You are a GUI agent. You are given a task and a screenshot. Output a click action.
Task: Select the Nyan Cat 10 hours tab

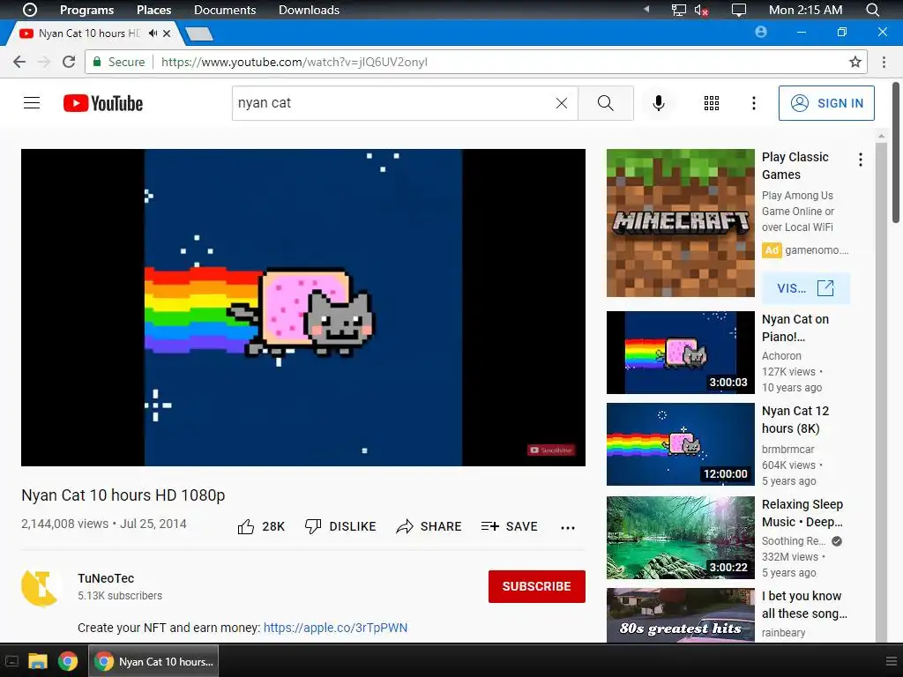tap(89, 33)
